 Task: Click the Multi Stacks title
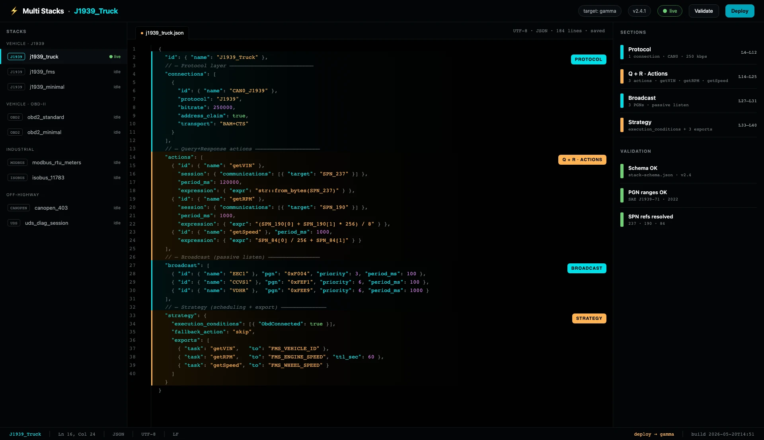pyautogui.click(x=43, y=11)
